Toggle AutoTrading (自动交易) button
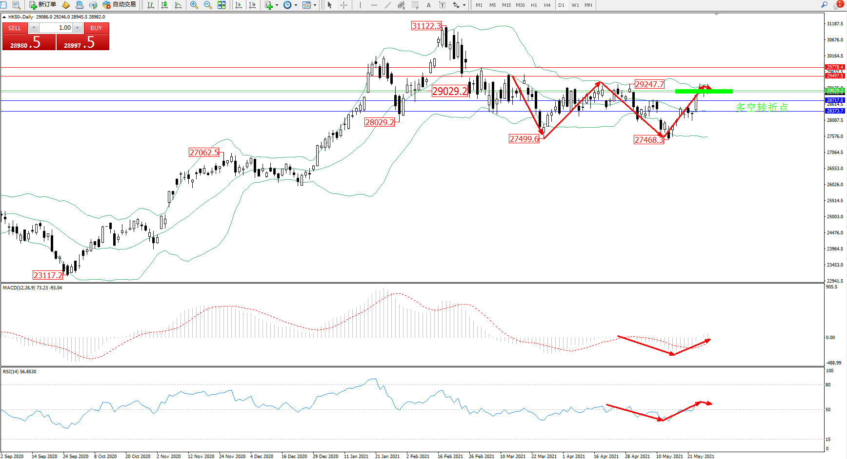The height and width of the screenshot is (459, 847). pyautogui.click(x=119, y=5)
